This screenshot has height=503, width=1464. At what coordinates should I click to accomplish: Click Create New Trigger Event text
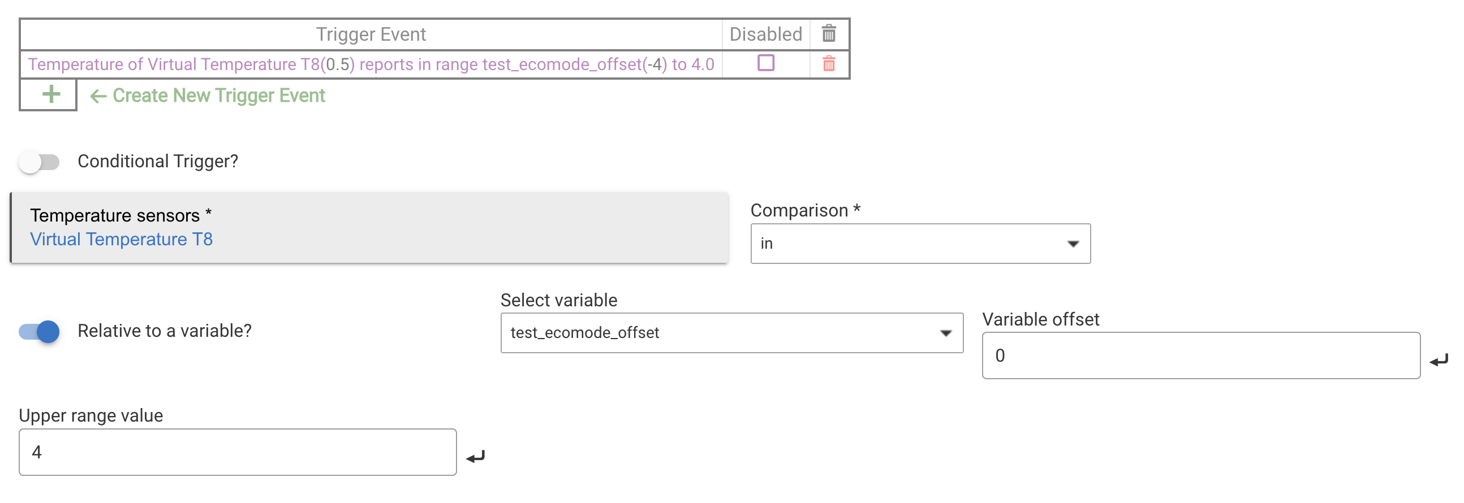[x=218, y=96]
